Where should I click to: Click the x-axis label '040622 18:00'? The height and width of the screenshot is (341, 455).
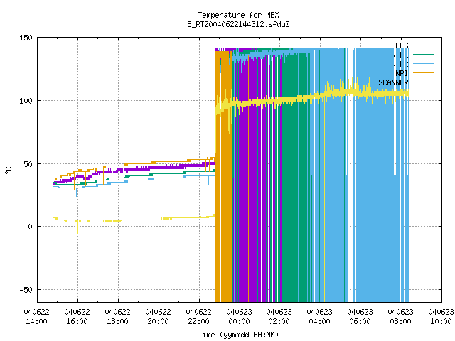pyautogui.click(x=117, y=317)
